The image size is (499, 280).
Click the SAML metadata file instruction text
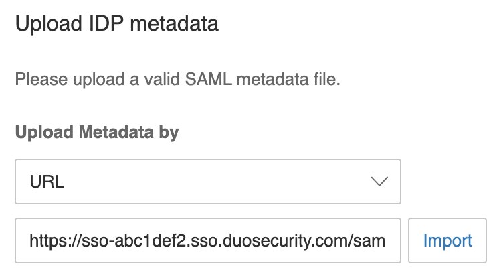point(178,81)
